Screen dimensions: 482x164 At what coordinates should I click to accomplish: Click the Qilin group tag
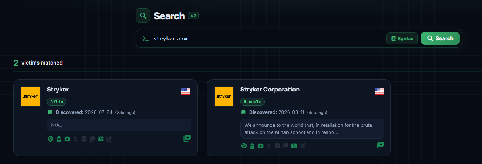57,102
